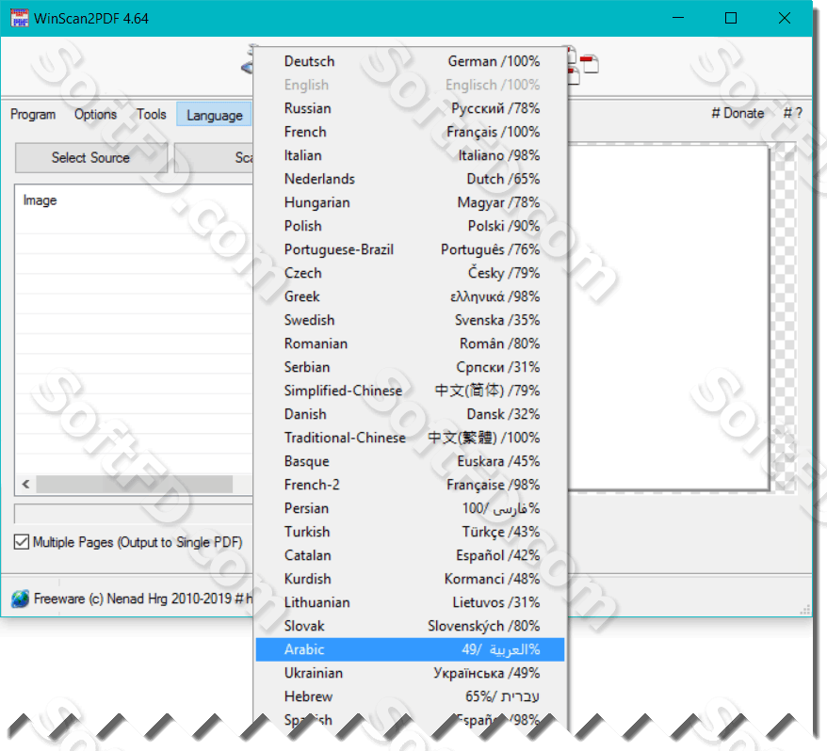Screen dimensions: 827x751
Task: Select Slovak language
Action: (x=410, y=626)
